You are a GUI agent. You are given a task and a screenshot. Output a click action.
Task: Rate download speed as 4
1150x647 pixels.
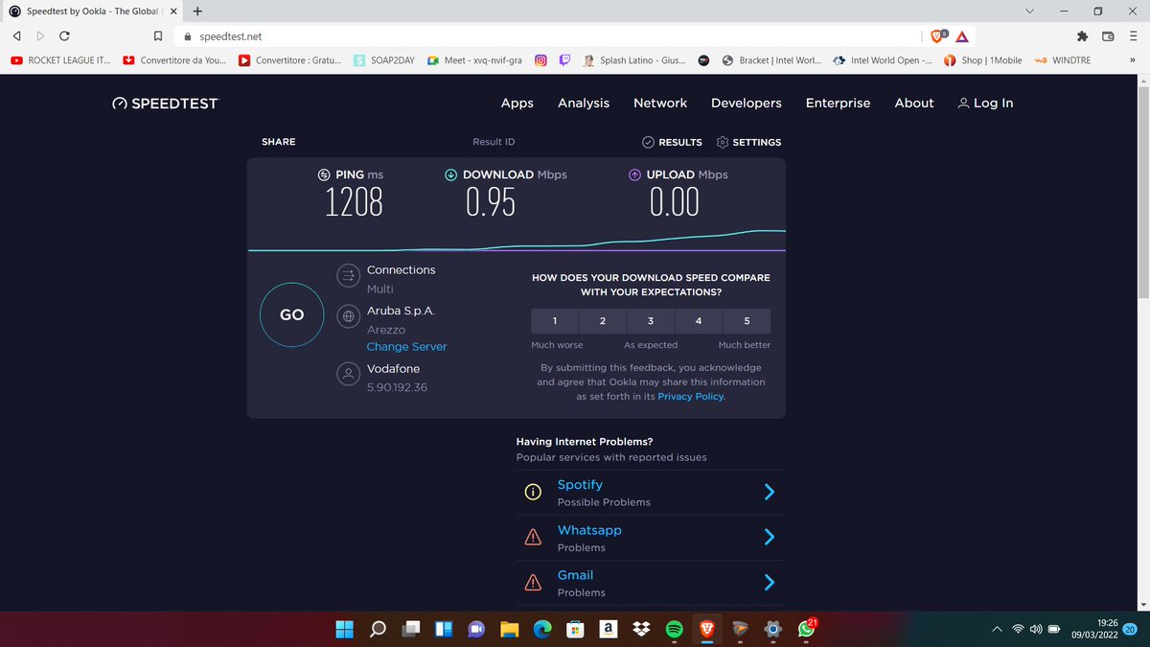coord(699,320)
